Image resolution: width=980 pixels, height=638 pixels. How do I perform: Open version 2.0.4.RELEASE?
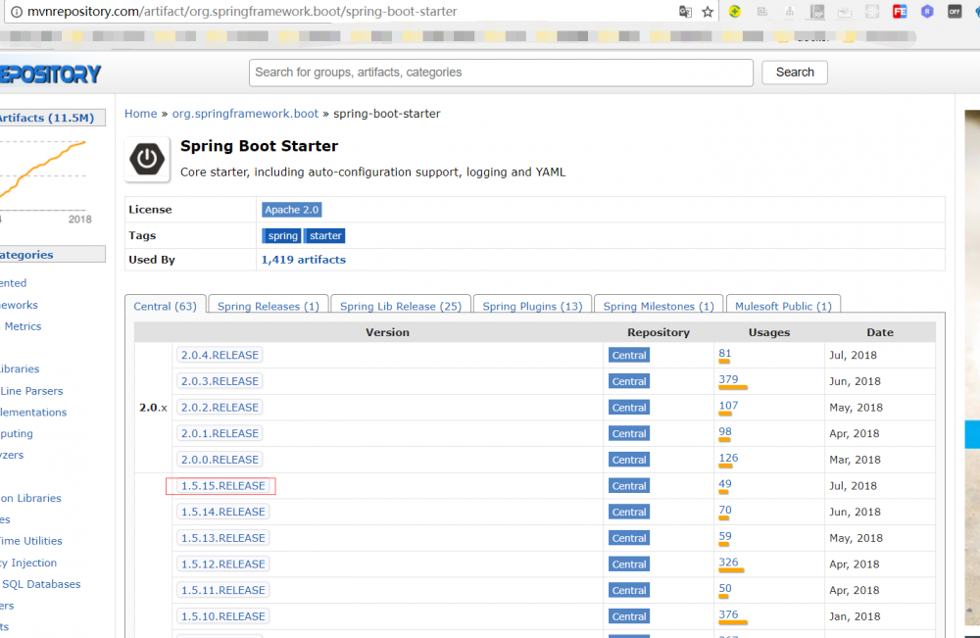220,355
